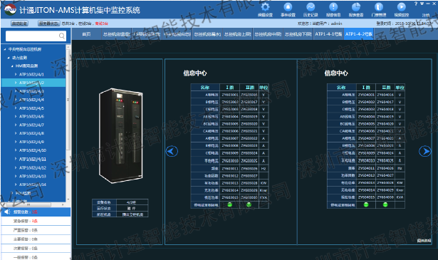
Task: Open event settings bell icon
Action: 288,7
